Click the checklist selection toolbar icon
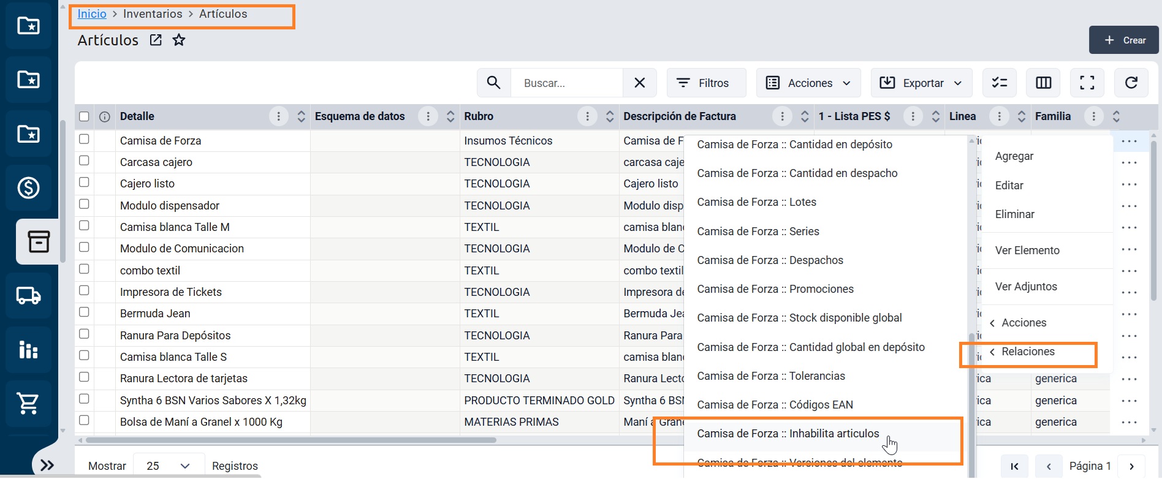The image size is (1162, 479). coord(1000,83)
